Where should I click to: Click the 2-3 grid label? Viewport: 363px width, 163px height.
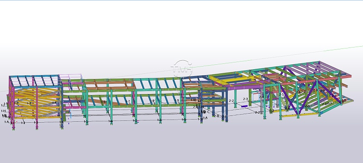tap(245, 99)
